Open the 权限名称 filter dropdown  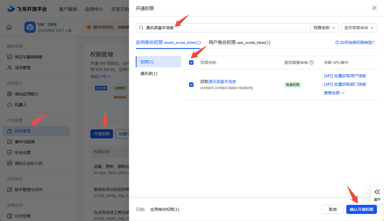(x=324, y=28)
